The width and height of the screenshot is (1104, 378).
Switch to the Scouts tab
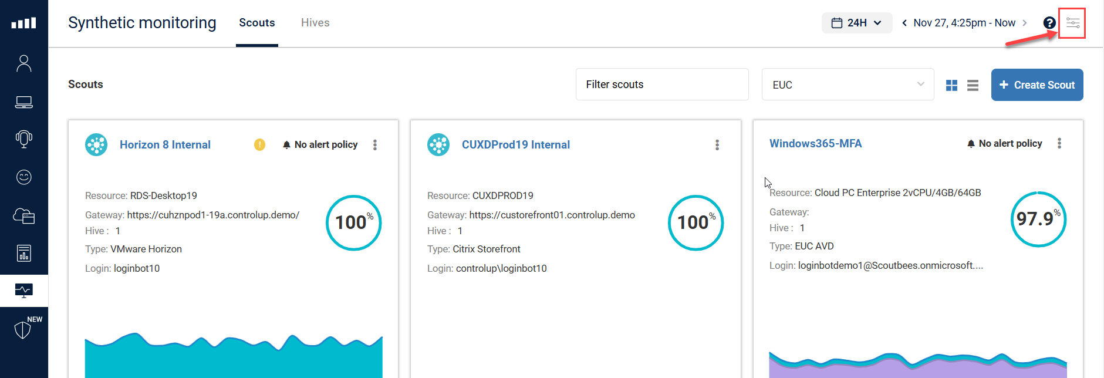click(x=257, y=23)
